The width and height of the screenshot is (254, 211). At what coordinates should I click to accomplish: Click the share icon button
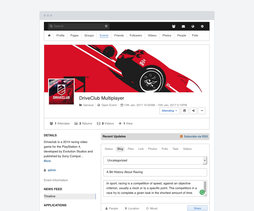[193, 111]
